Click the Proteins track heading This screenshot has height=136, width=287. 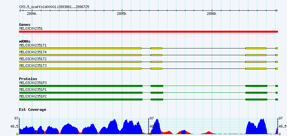[x=28, y=79]
